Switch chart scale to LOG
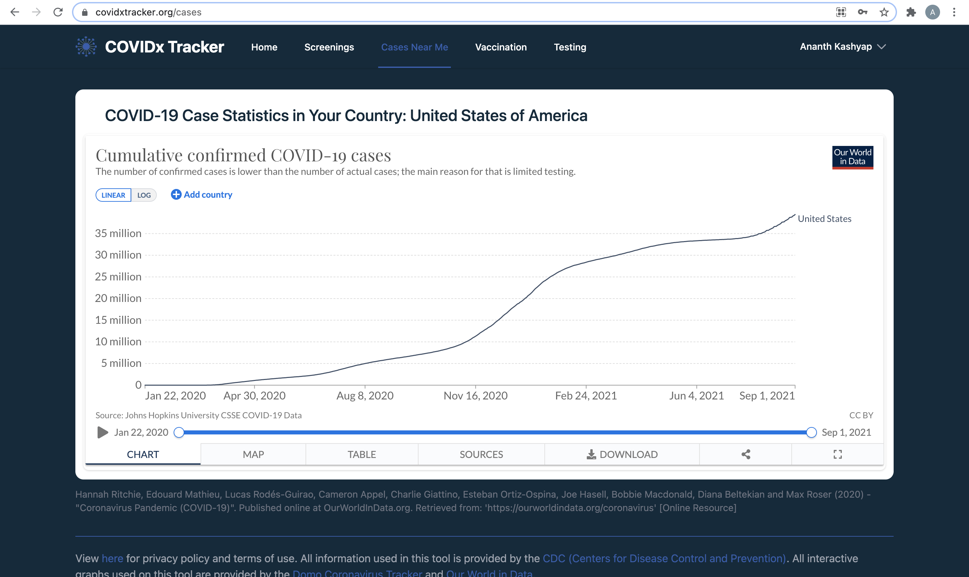The height and width of the screenshot is (577, 969). [x=144, y=195]
